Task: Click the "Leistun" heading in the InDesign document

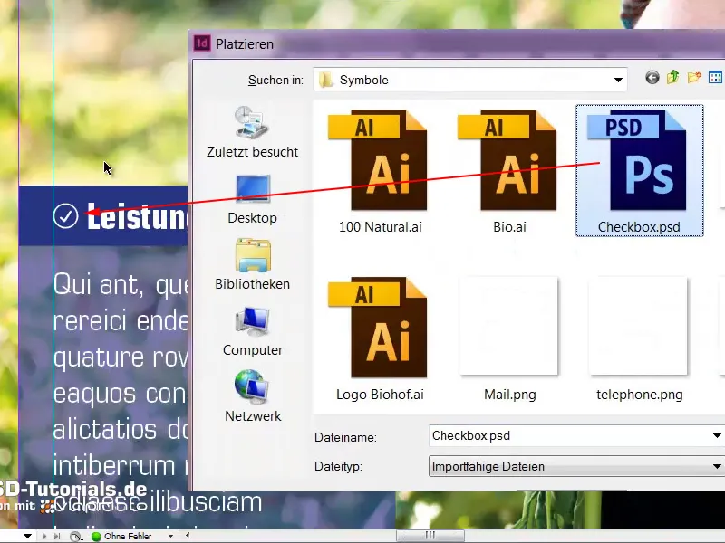Action: click(138, 215)
